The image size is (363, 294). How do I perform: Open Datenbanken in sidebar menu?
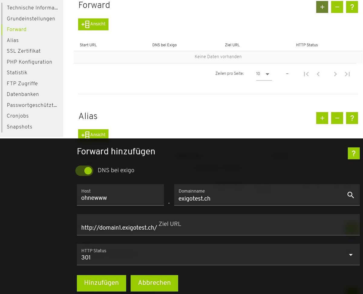23,94
